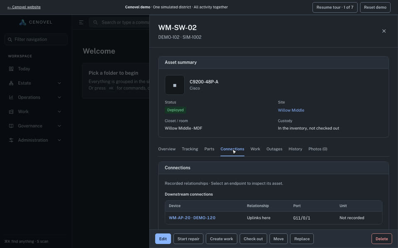Viewport: 398px width, 248px height.
Task: Switch to the Tracking tab
Action: pyautogui.click(x=190, y=149)
